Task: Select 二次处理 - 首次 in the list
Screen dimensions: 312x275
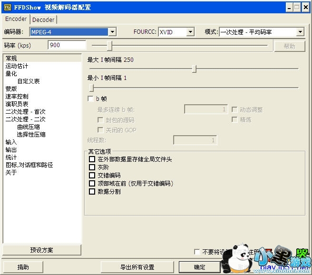Action: [26, 111]
